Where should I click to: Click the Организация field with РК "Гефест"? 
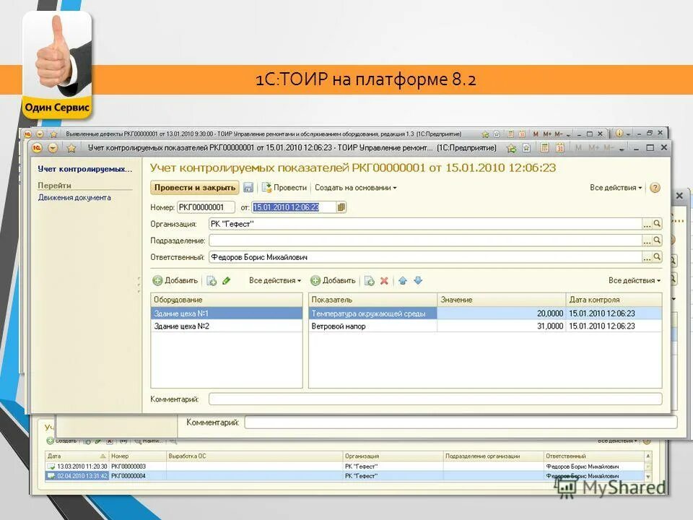424,224
